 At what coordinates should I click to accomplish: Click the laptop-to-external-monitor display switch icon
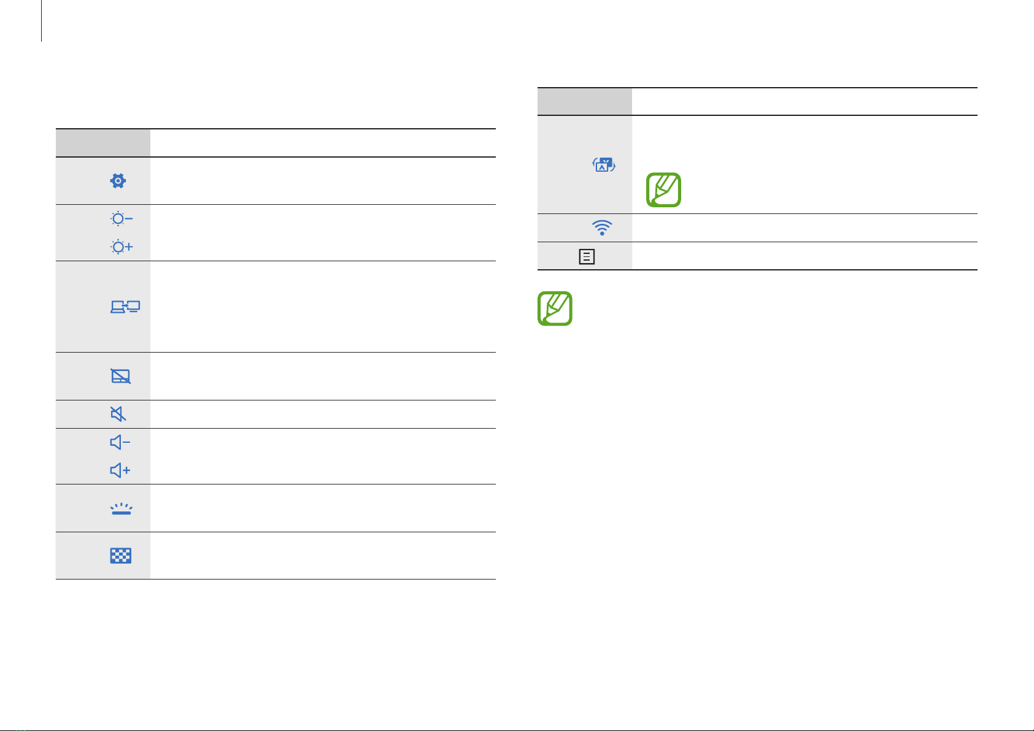pos(125,307)
